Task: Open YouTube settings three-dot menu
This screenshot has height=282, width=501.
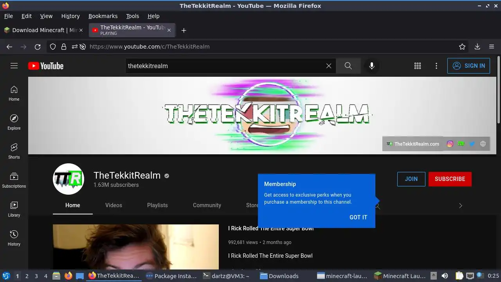Action: pyautogui.click(x=436, y=66)
